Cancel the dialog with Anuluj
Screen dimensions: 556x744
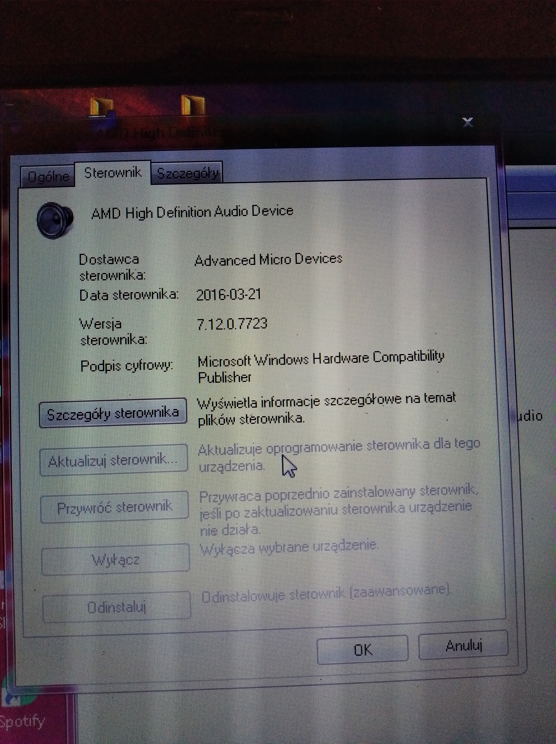pyautogui.click(x=463, y=645)
